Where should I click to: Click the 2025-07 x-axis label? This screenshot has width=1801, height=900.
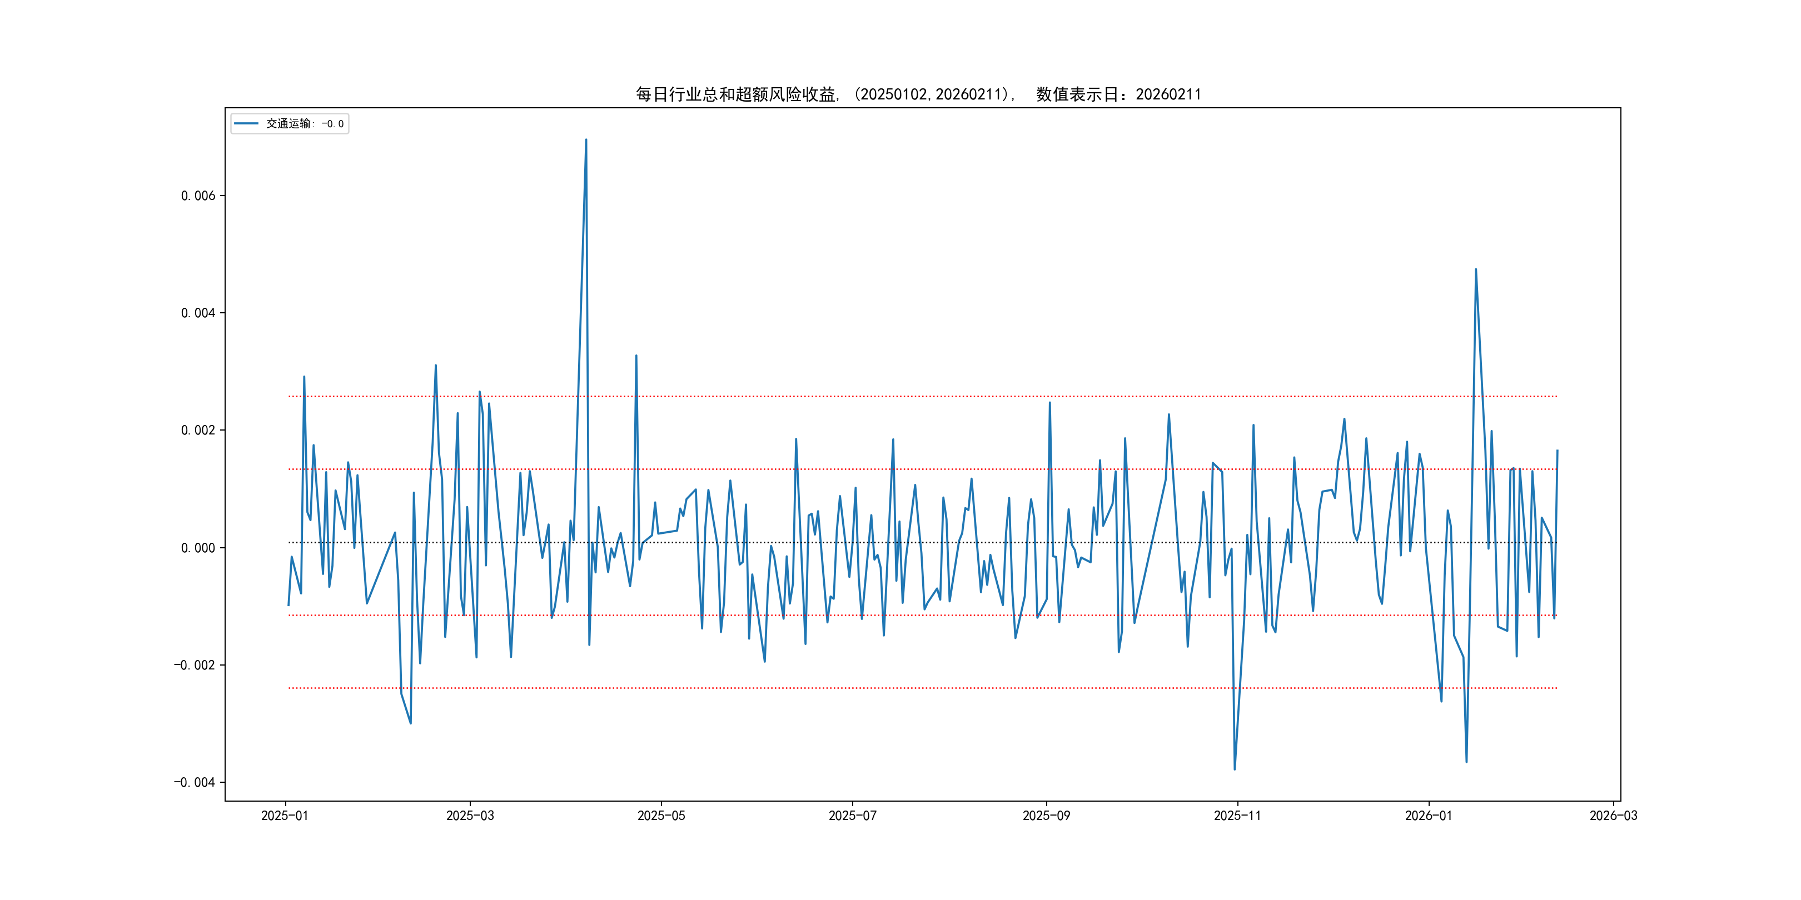pyautogui.click(x=852, y=816)
